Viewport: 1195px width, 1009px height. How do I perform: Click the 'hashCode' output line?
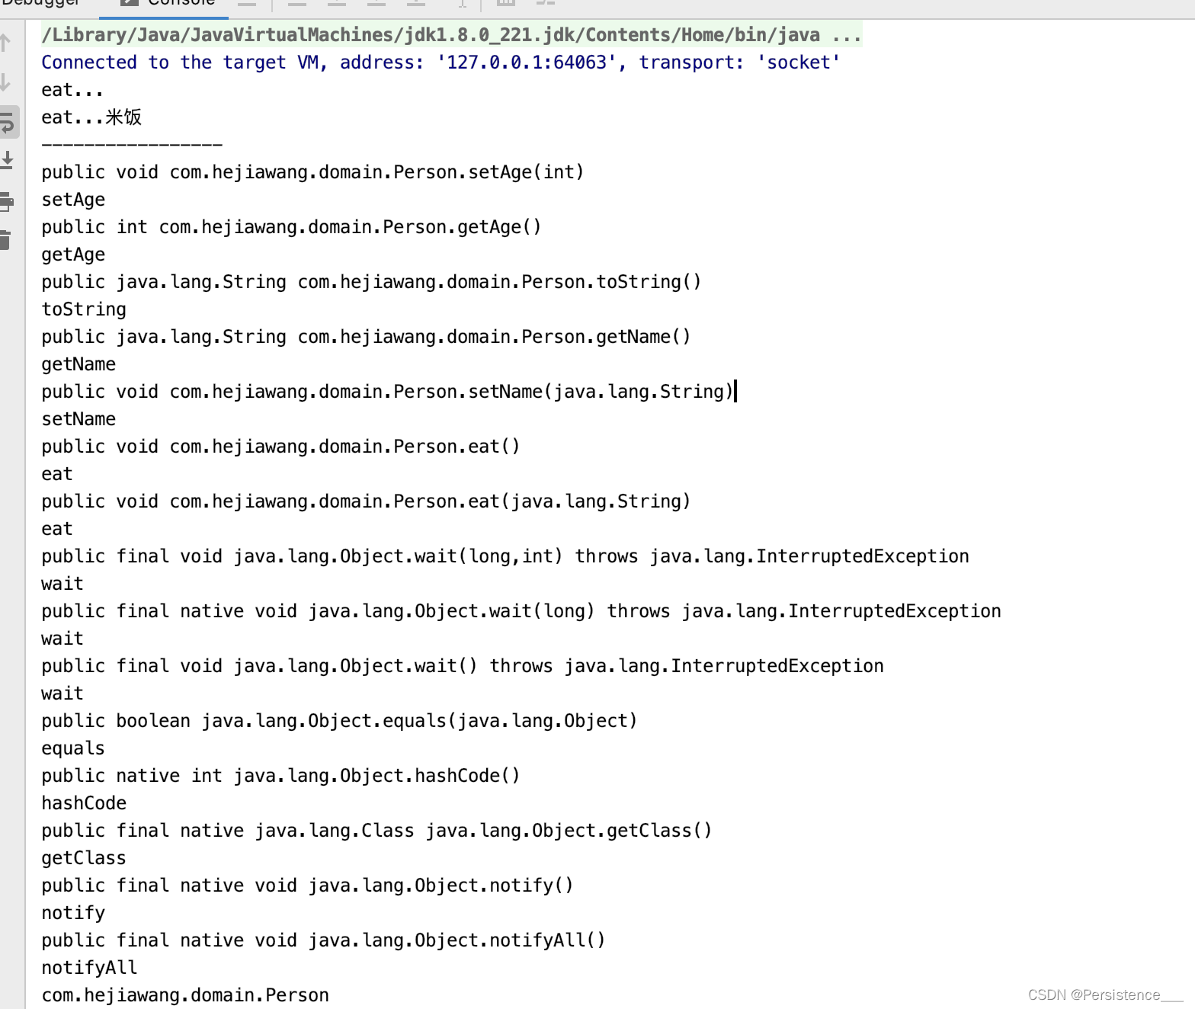tap(84, 803)
